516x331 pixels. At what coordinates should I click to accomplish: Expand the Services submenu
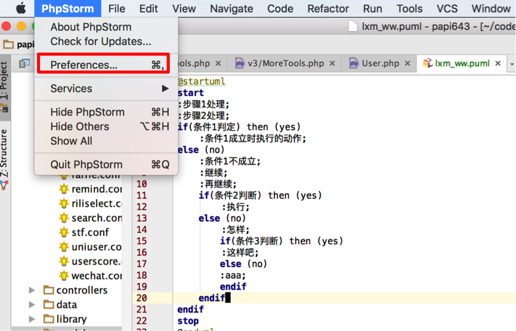coord(106,88)
